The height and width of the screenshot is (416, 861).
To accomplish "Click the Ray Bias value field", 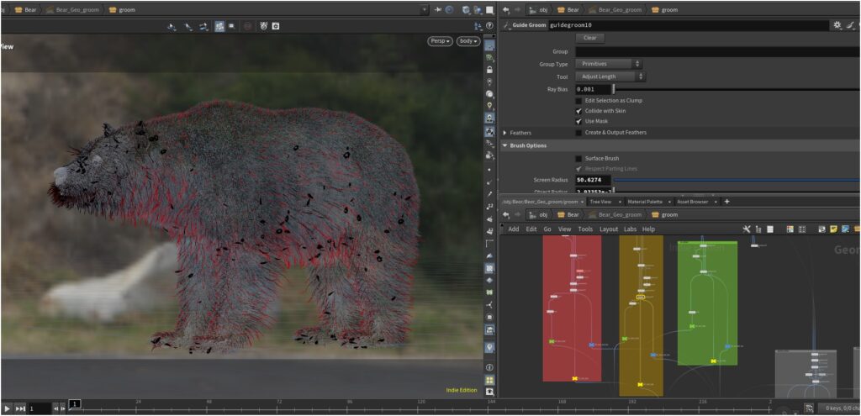I will coord(593,89).
